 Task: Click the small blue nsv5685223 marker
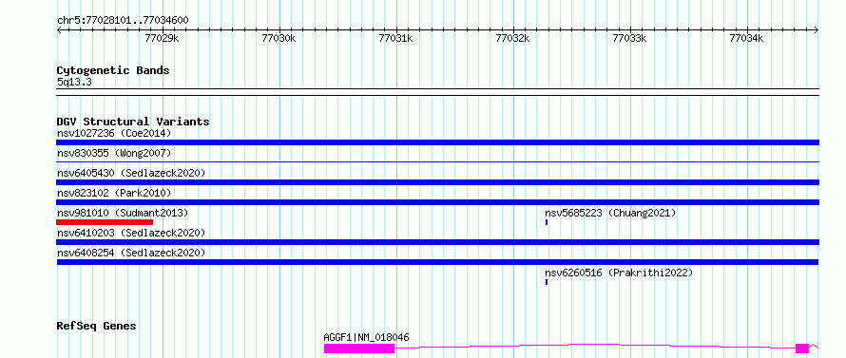(x=547, y=222)
